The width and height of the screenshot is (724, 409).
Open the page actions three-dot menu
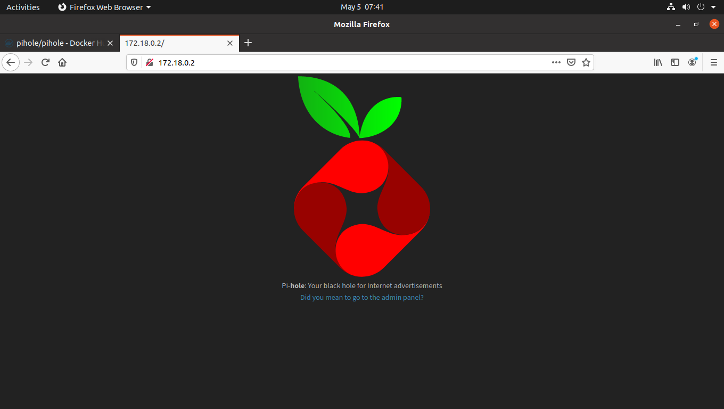click(556, 62)
